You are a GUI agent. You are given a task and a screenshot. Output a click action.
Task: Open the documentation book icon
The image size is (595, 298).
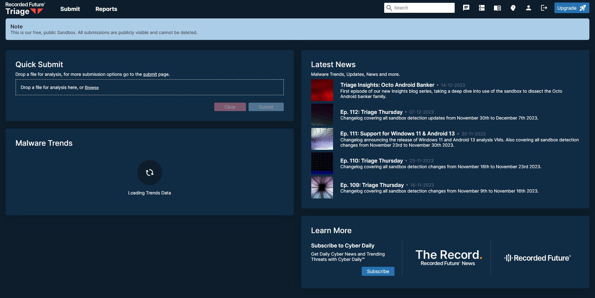497,8
